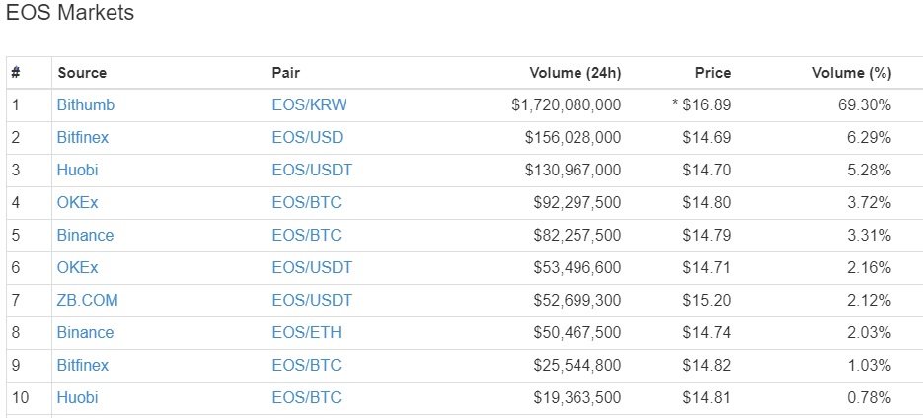Click the Huobi link in row 10

(78, 398)
